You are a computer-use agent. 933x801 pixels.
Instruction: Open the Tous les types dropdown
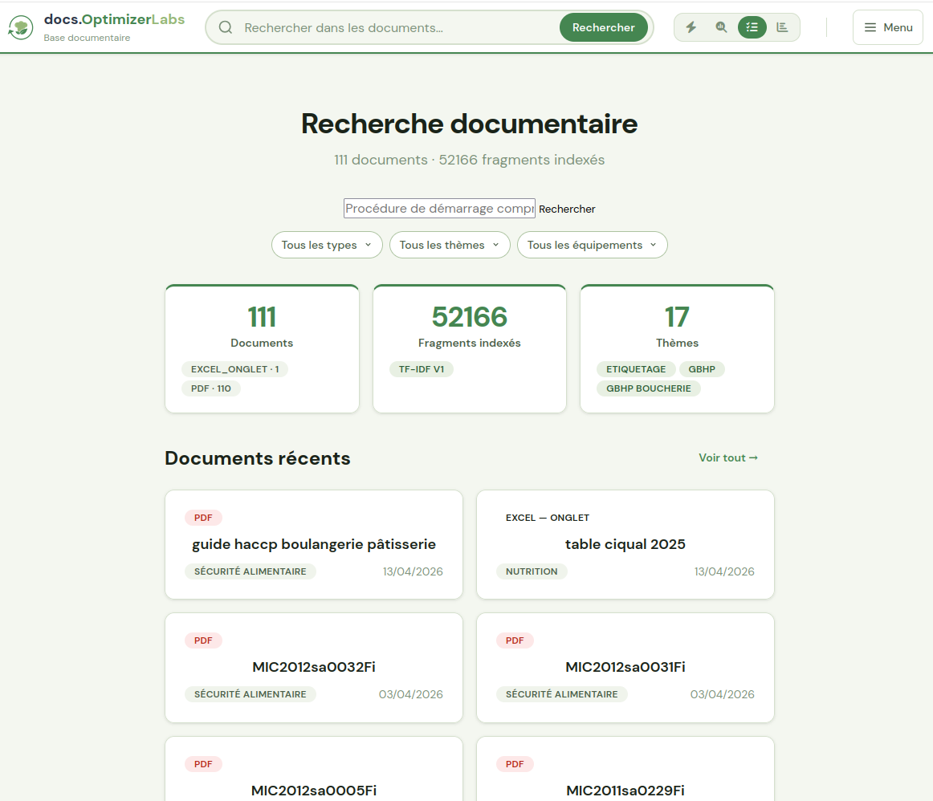(x=327, y=245)
